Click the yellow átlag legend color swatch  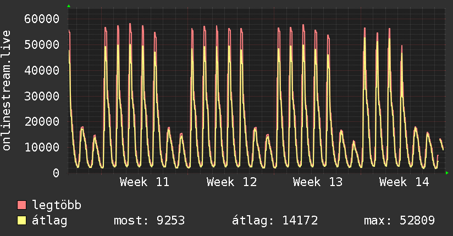(21, 221)
